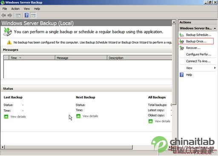Click the Help question-mark icon in Actions
The image size is (218, 156).
pyautogui.click(x=182, y=75)
